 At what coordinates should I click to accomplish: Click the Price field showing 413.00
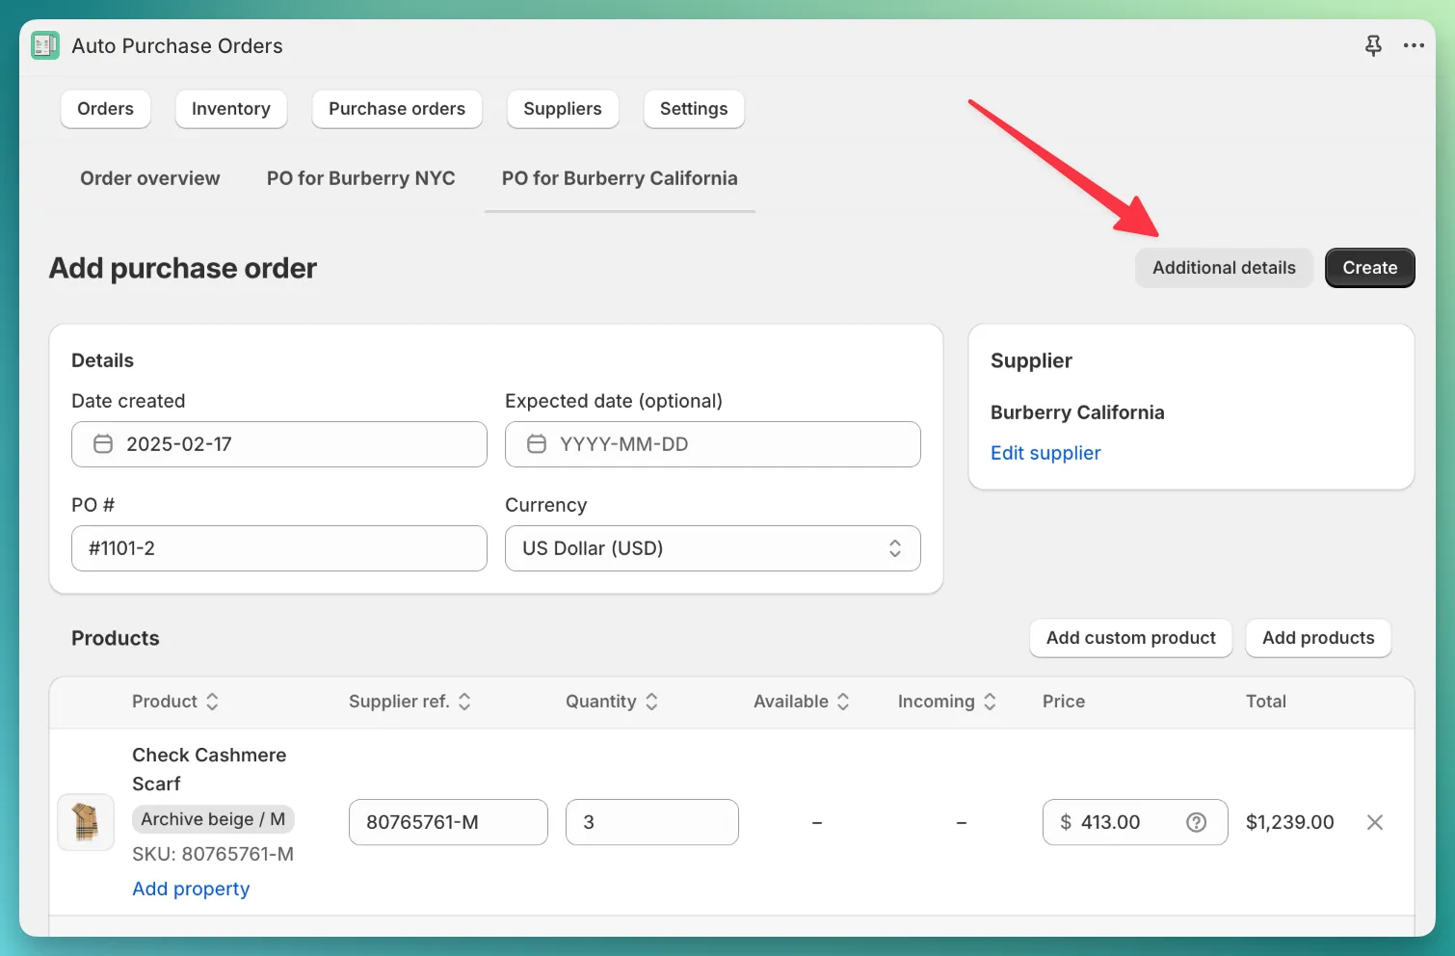(1135, 822)
